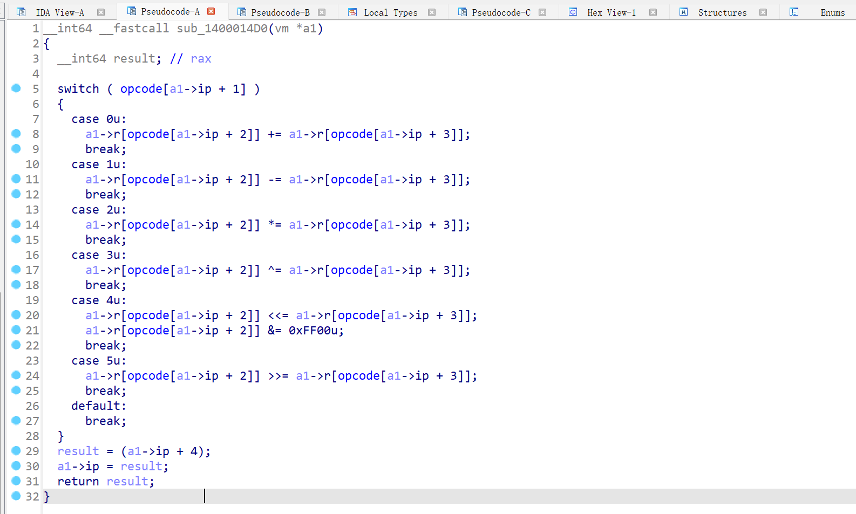856x514 pixels.
Task: Click the 0xFF00u constant
Action: click(x=313, y=330)
